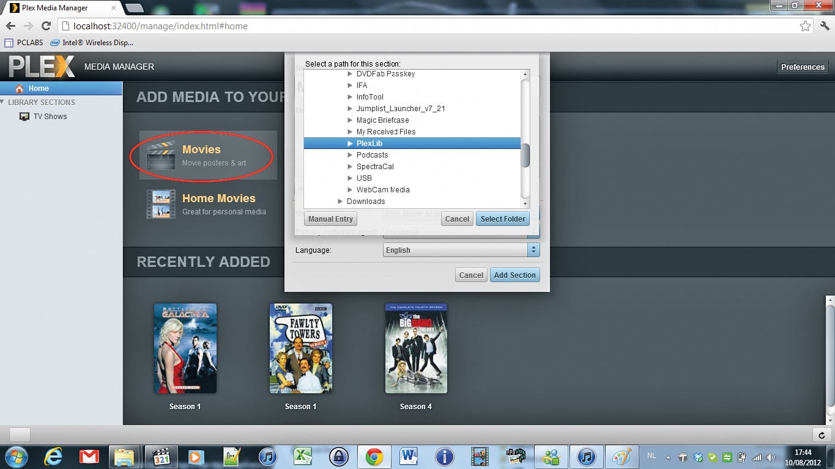835x469 pixels.
Task: Collapse the Library Sections group
Action: click(3, 102)
